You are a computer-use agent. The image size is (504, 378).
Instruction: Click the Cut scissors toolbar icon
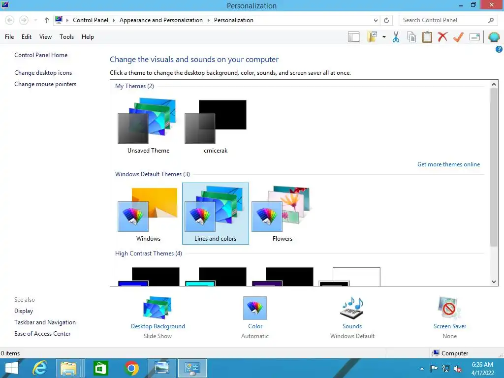tap(396, 37)
